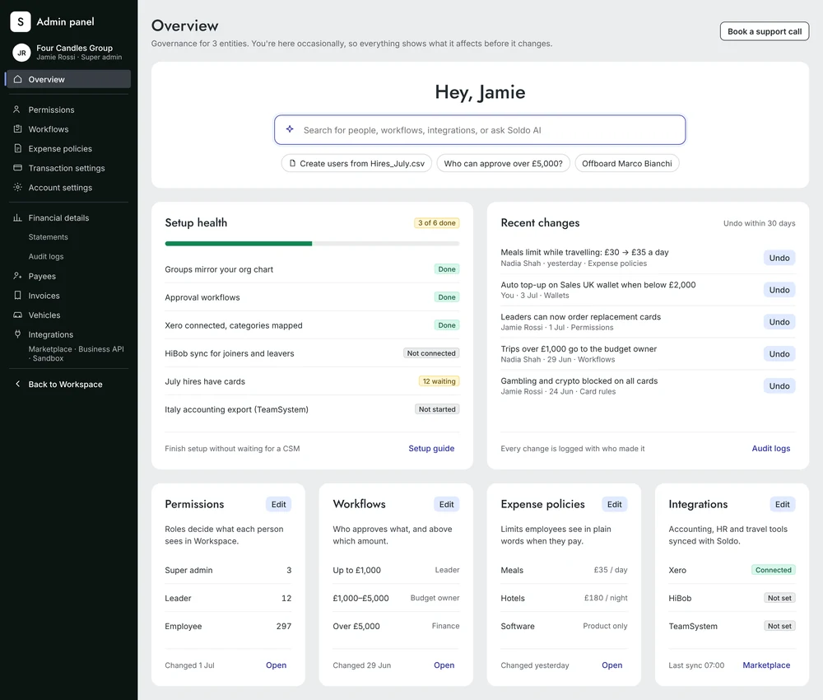
Task: Edit the Integrations card
Action: [x=782, y=504]
